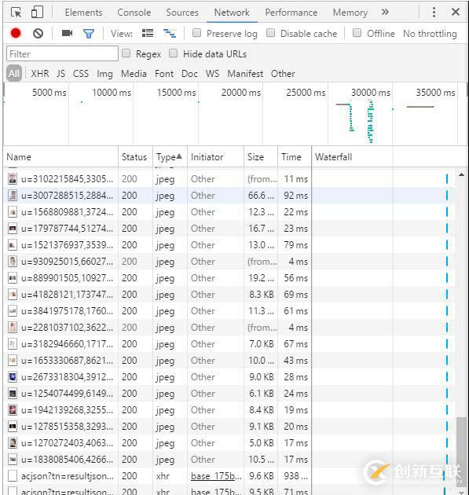The width and height of the screenshot is (469, 495).
Task: Select request u=1278515358,3293...
Action: (229, 427)
